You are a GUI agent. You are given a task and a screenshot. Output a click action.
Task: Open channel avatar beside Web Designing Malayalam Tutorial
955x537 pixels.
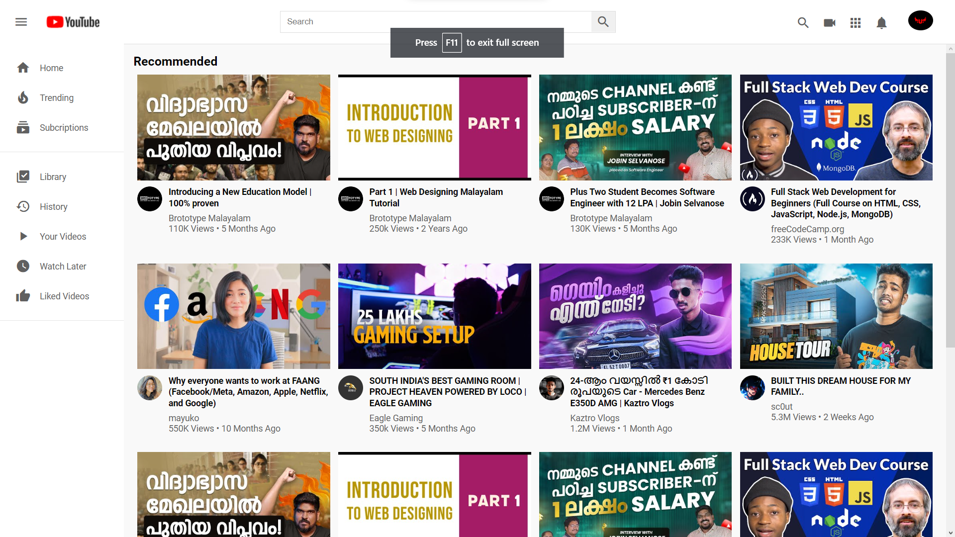tap(351, 199)
